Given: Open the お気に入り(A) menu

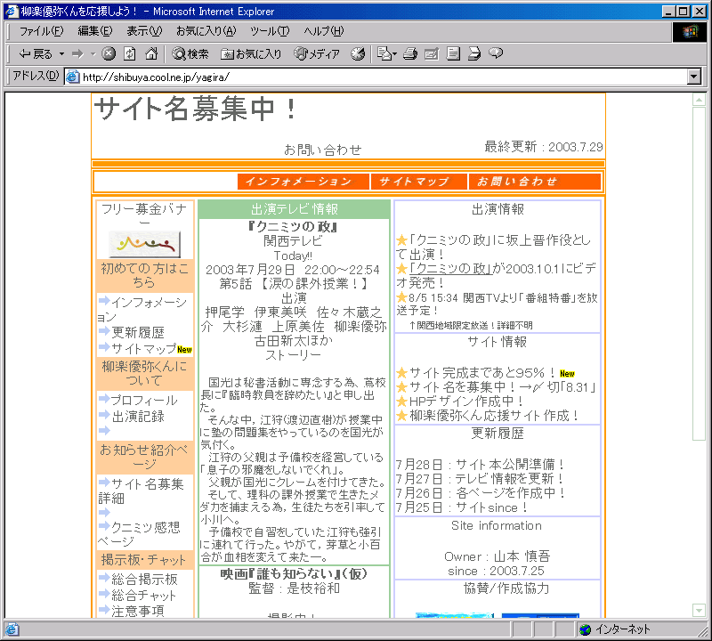Looking at the screenshot, I should 206,31.
